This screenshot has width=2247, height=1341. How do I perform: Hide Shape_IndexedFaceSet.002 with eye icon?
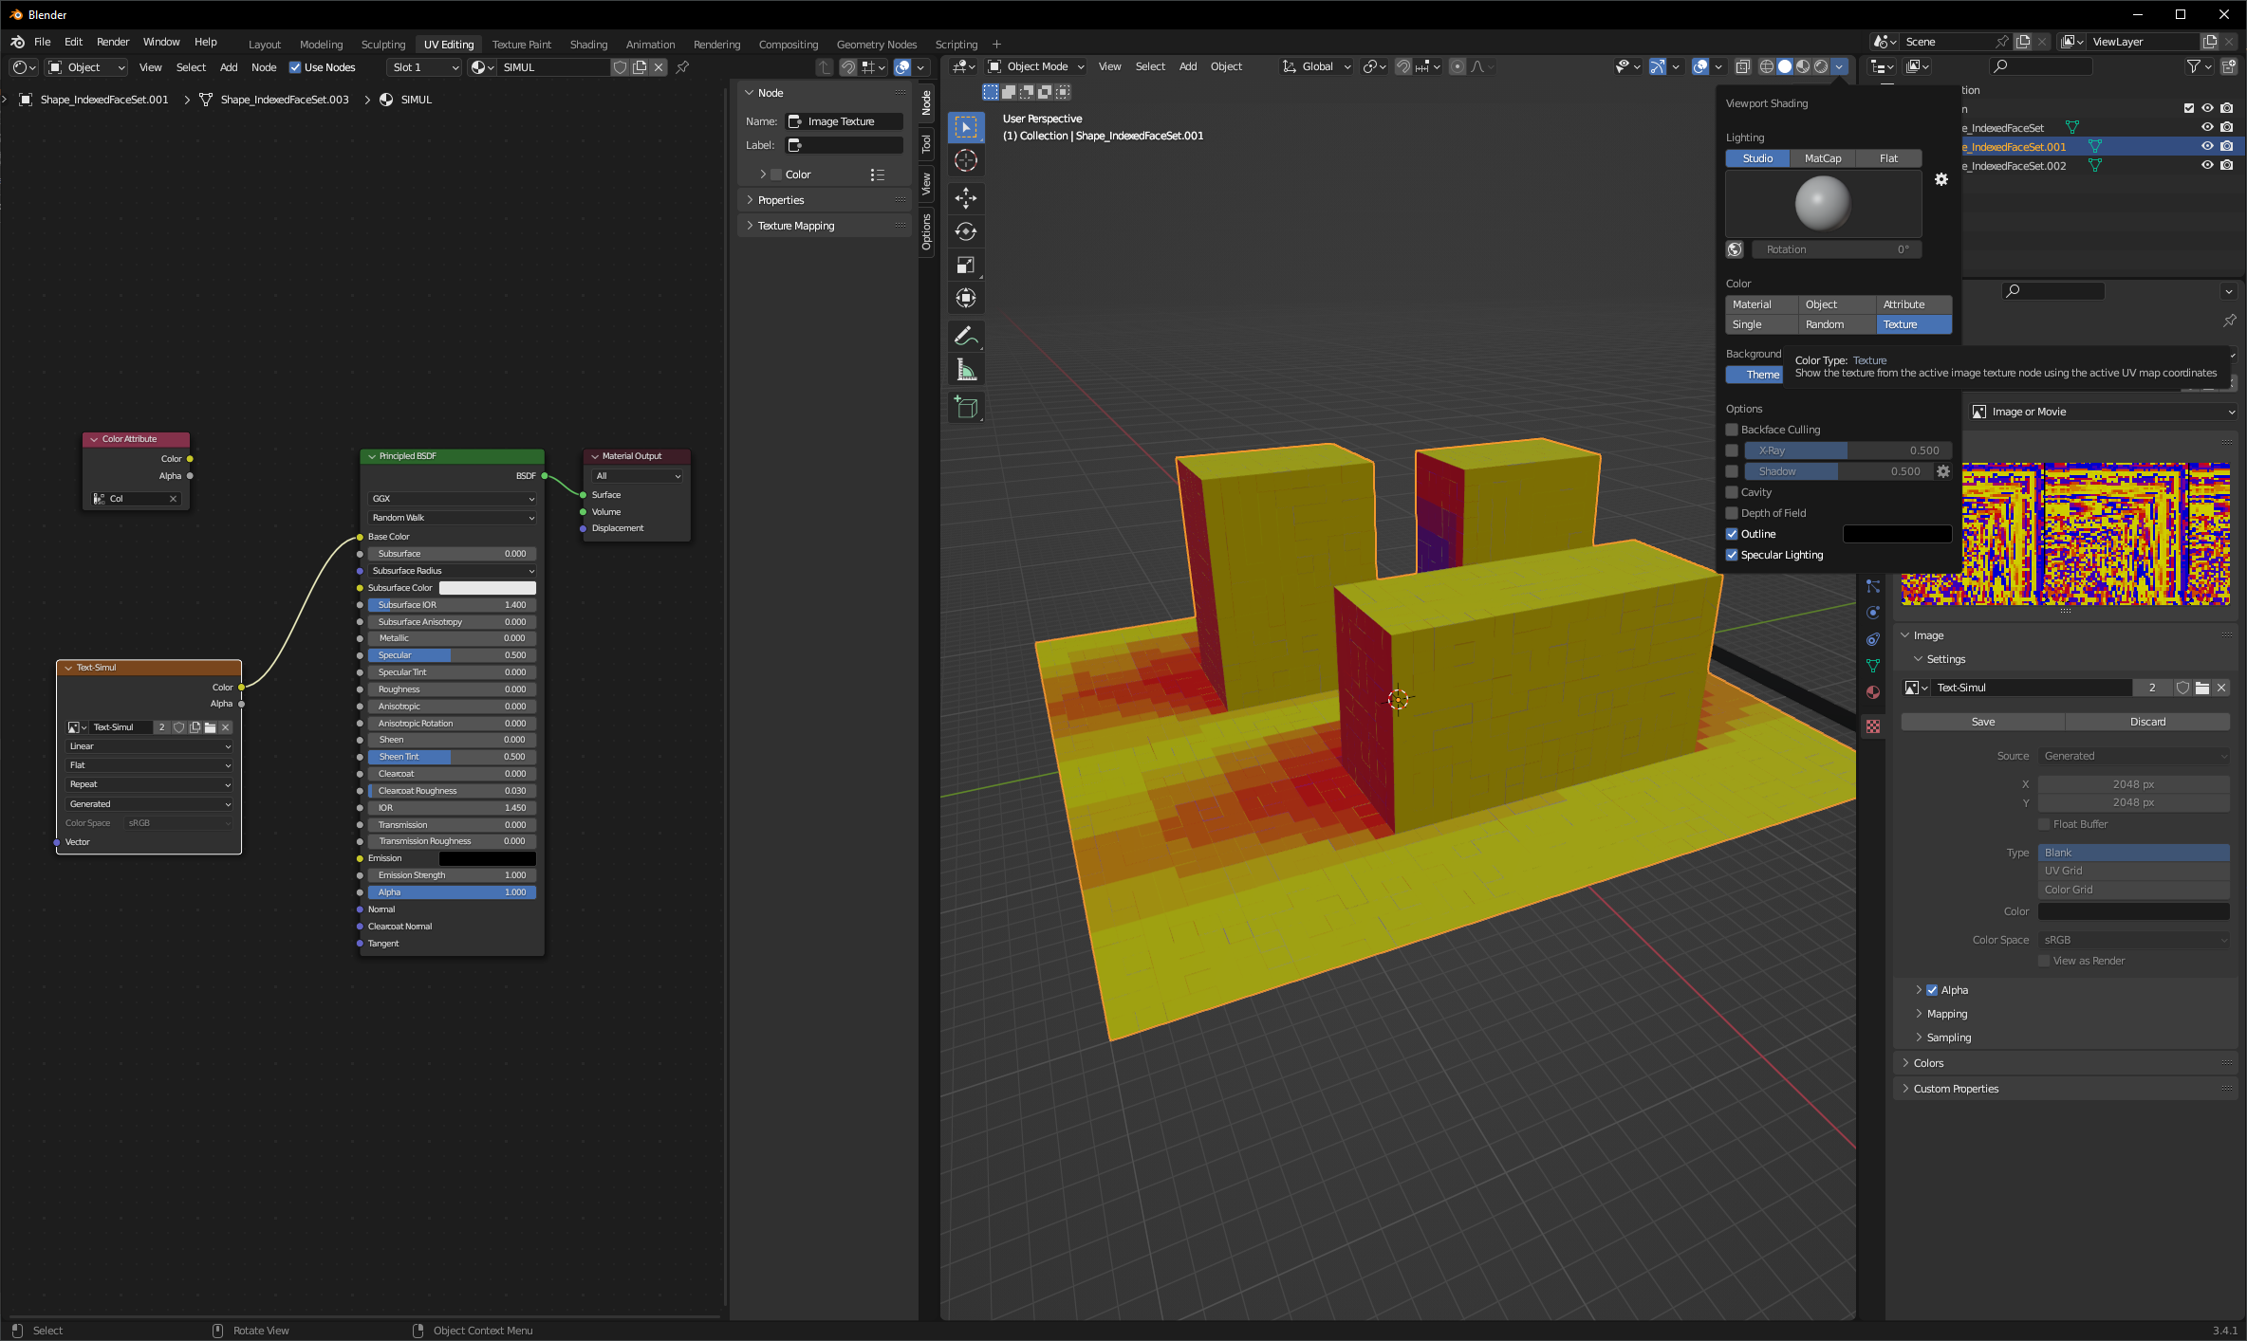2207,165
